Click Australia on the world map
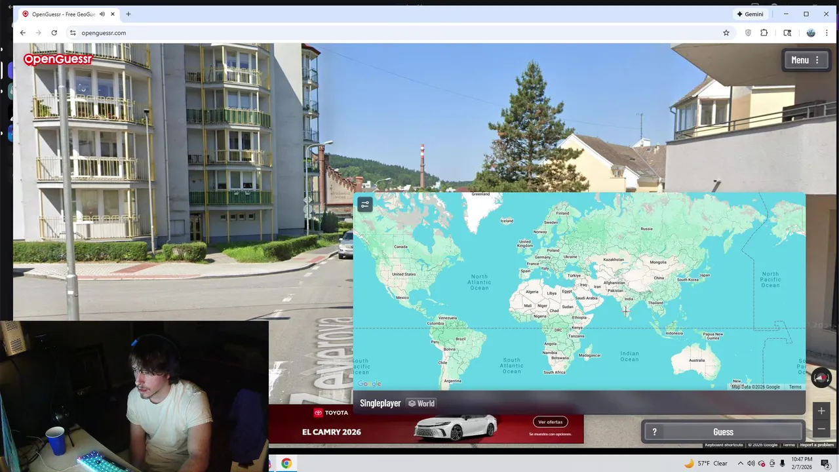Image resolution: width=839 pixels, height=472 pixels. click(x=696, y=359)
